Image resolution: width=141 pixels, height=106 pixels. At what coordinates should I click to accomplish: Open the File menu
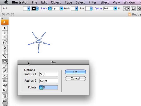pyautogui.click(x=34, y=2)
